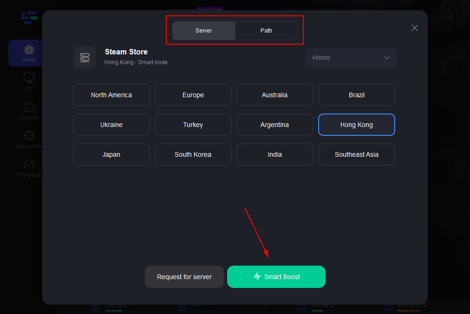Switch to the Server tab
Image resolution: width=470 pixels, height=314 pixels.
tap(203, 31)
